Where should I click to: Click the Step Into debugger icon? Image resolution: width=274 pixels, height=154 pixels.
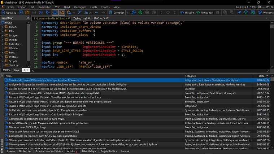pyautogui.click(x=161, y=13)
